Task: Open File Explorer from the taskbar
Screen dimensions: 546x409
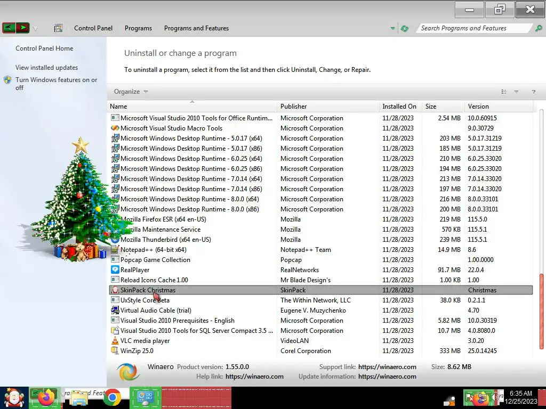Action: (x=79, y=398)
